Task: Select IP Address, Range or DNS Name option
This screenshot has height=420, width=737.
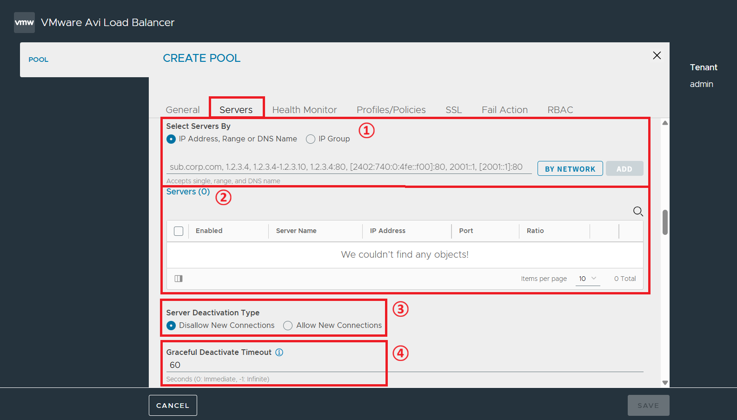Action: click(x=171, y=139)
